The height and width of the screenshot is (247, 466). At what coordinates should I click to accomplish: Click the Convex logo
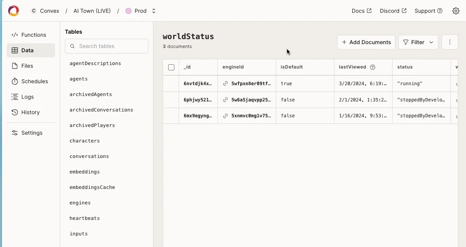[x=14, y=10]
